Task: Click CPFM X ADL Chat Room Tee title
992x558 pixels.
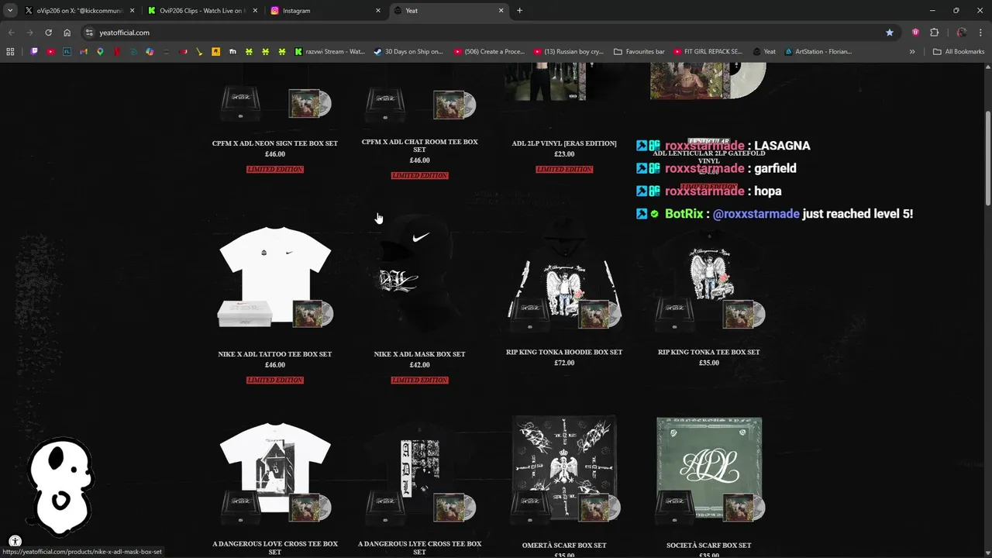Action: [x=419, y=146]
